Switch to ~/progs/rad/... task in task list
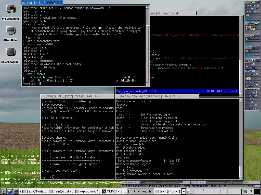Image resolution: width=261 pixels, height=195 pixels. (x=88, y=191)
